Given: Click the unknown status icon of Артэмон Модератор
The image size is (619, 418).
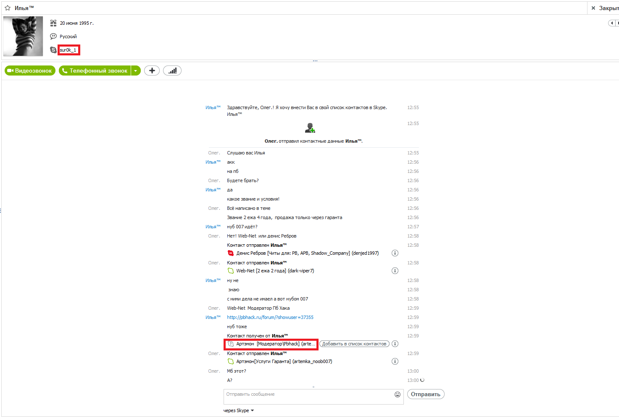Looking at the screenshot, I should coord(231,344).
